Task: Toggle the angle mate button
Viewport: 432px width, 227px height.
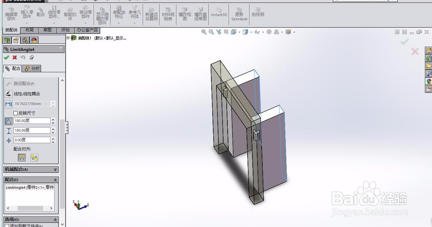Action: (x=9, y=121)
